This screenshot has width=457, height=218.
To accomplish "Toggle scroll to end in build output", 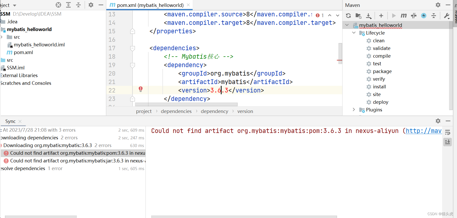I will point(448,142).
